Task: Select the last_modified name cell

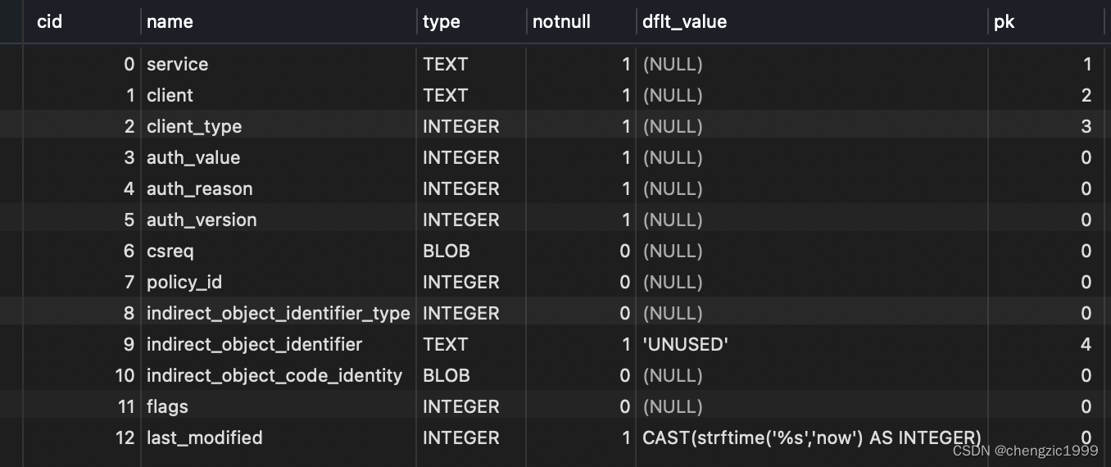Action: click(205, 438)
